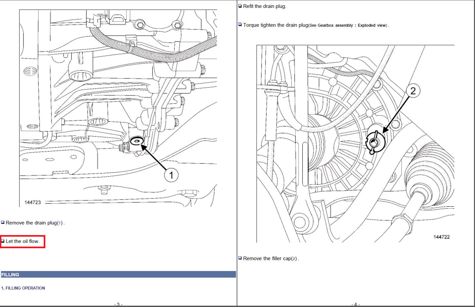The height and width of the screenshot is (307, 475).
Task: Click the (2) reference after "filler cap"
Action: (x=294, y=259)
